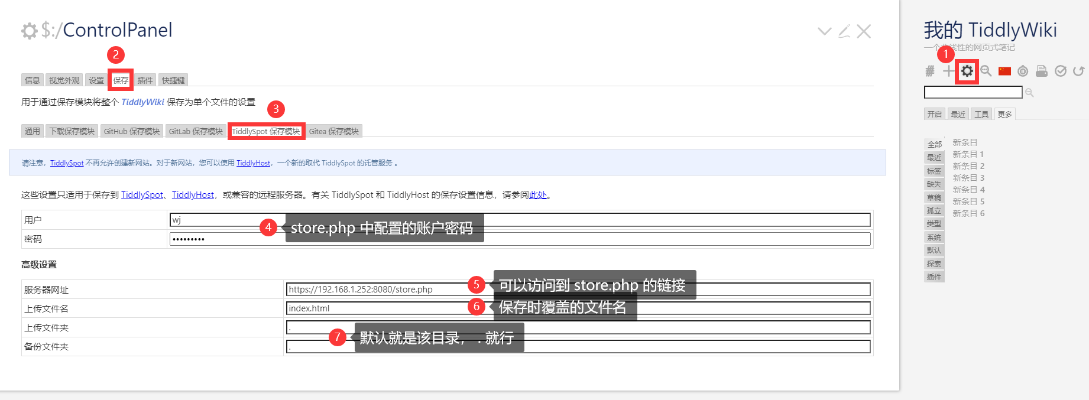Open TiddlyHost link in settings description
The image size is (1089, 400).
(193, 195)
